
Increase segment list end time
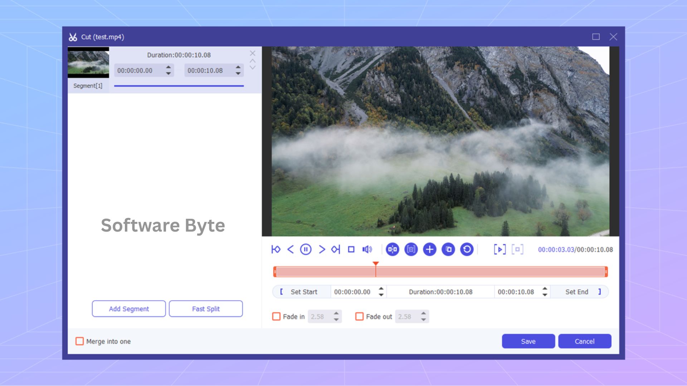point(238,67)
